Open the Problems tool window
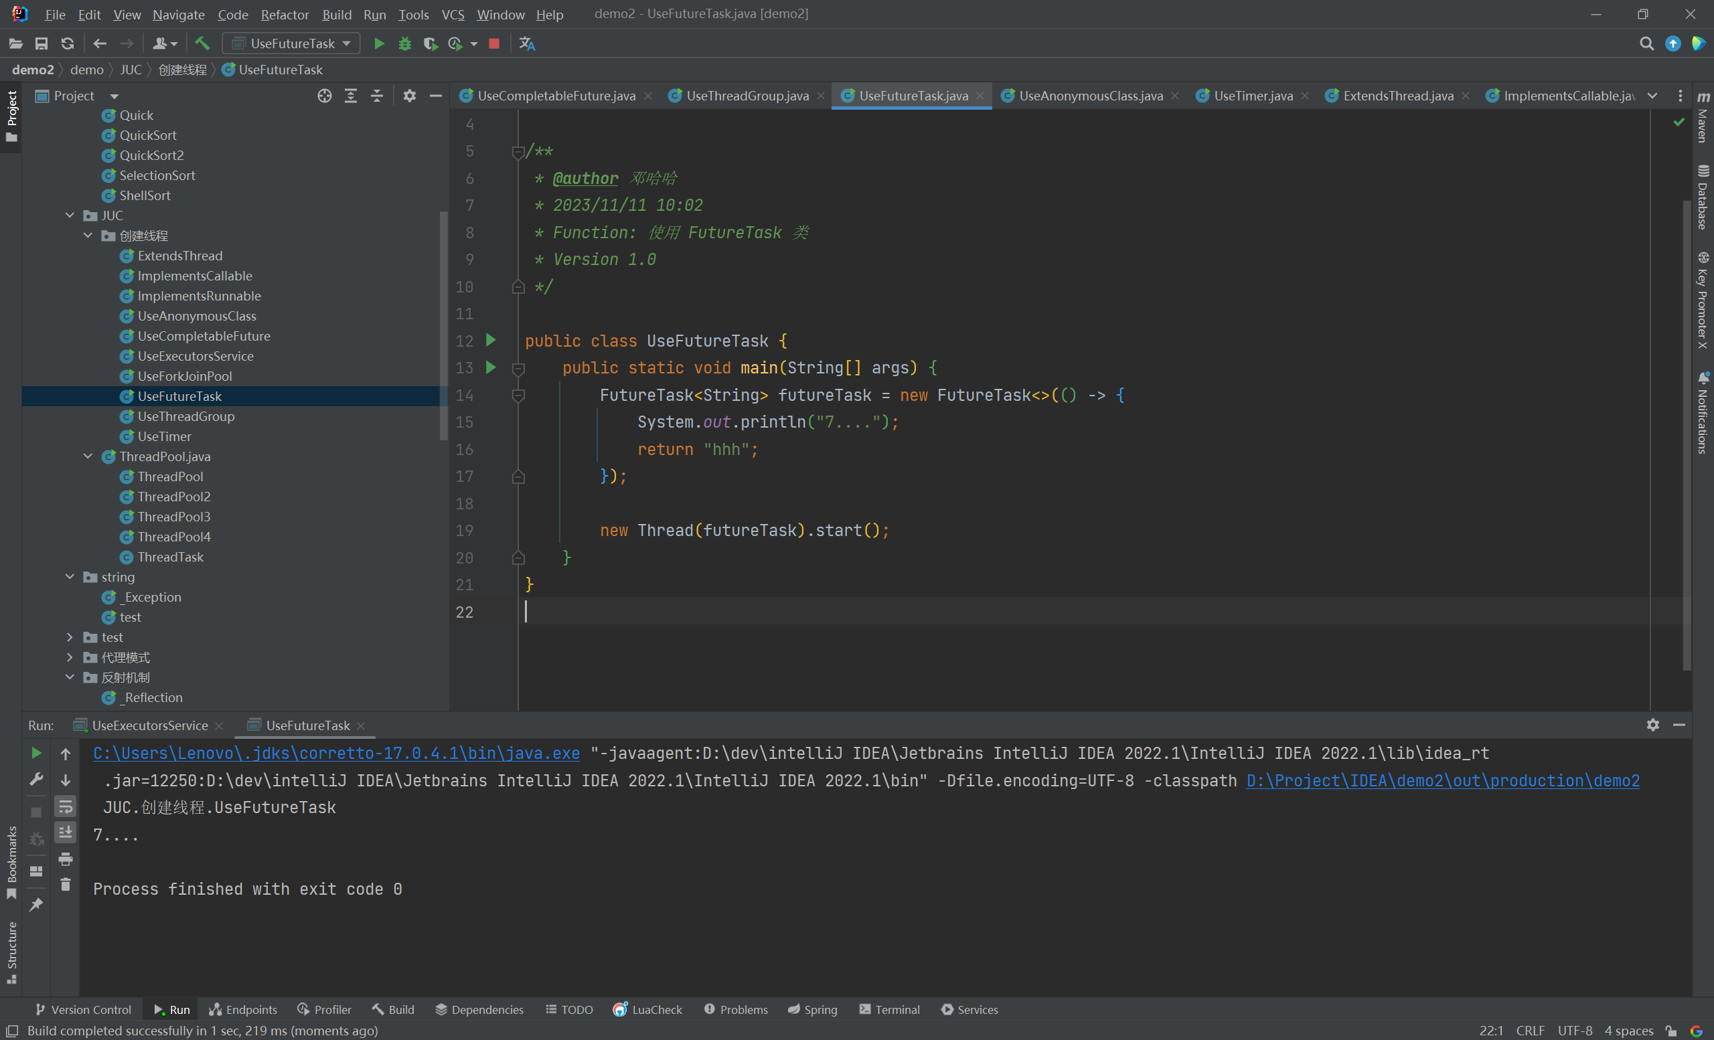The image size is (1714, 1040). 736,1009
